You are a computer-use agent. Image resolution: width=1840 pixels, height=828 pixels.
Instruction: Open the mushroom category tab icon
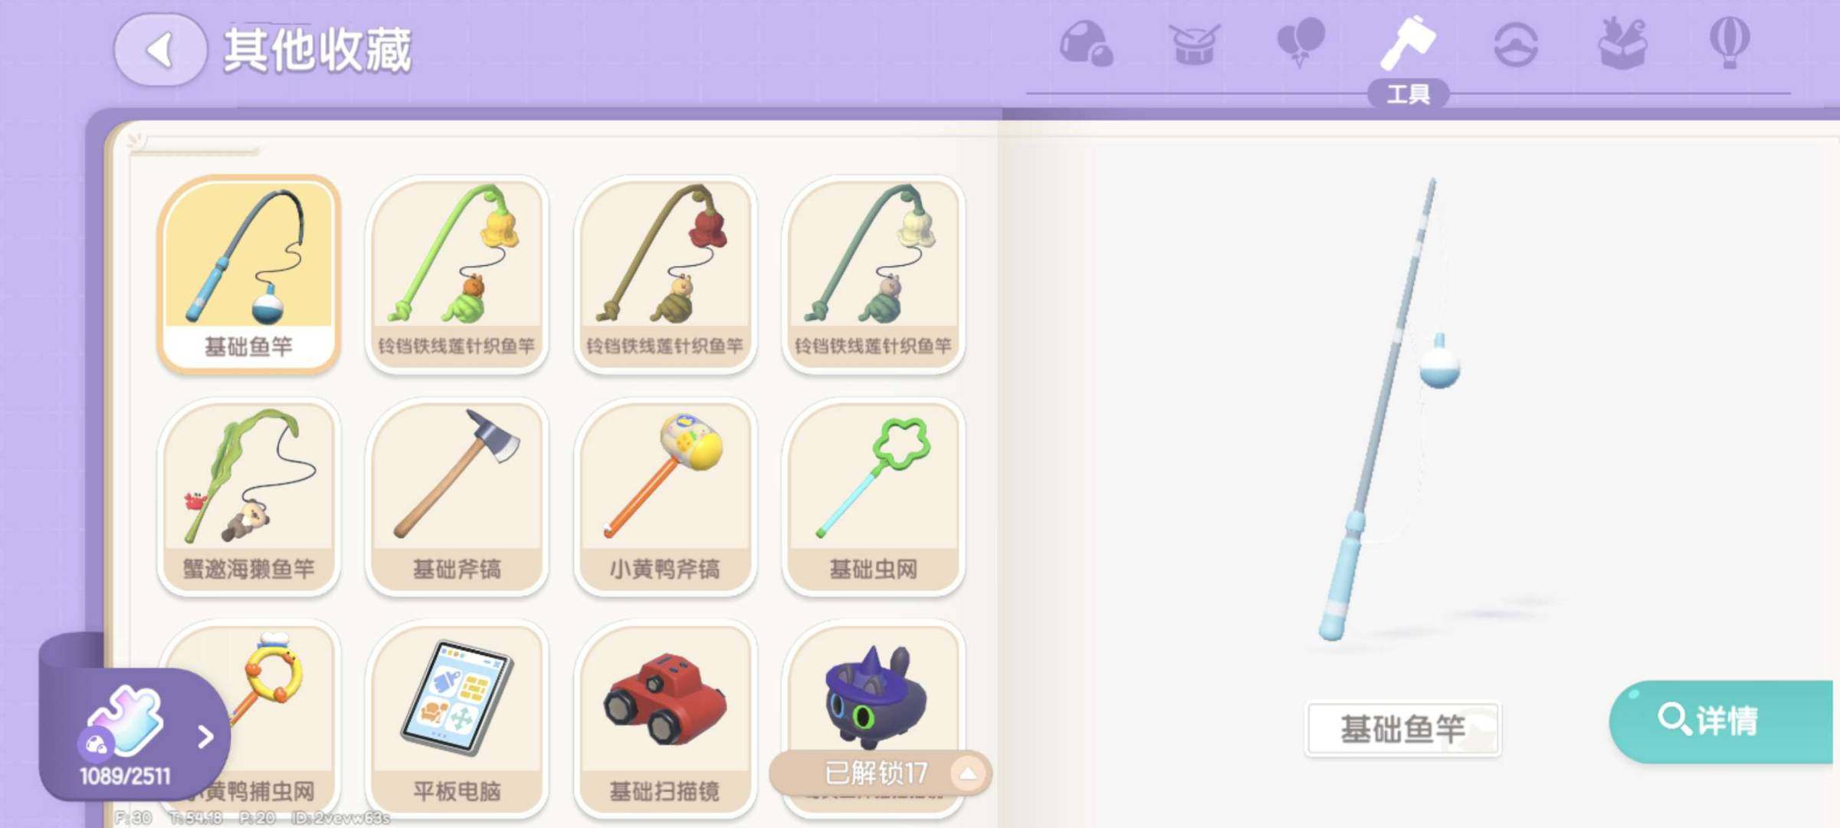(1086, 44)
